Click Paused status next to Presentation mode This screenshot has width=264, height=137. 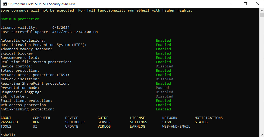click(162, 88)
